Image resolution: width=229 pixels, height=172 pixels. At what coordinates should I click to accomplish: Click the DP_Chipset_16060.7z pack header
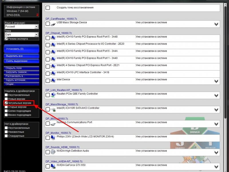click(59, 33)
